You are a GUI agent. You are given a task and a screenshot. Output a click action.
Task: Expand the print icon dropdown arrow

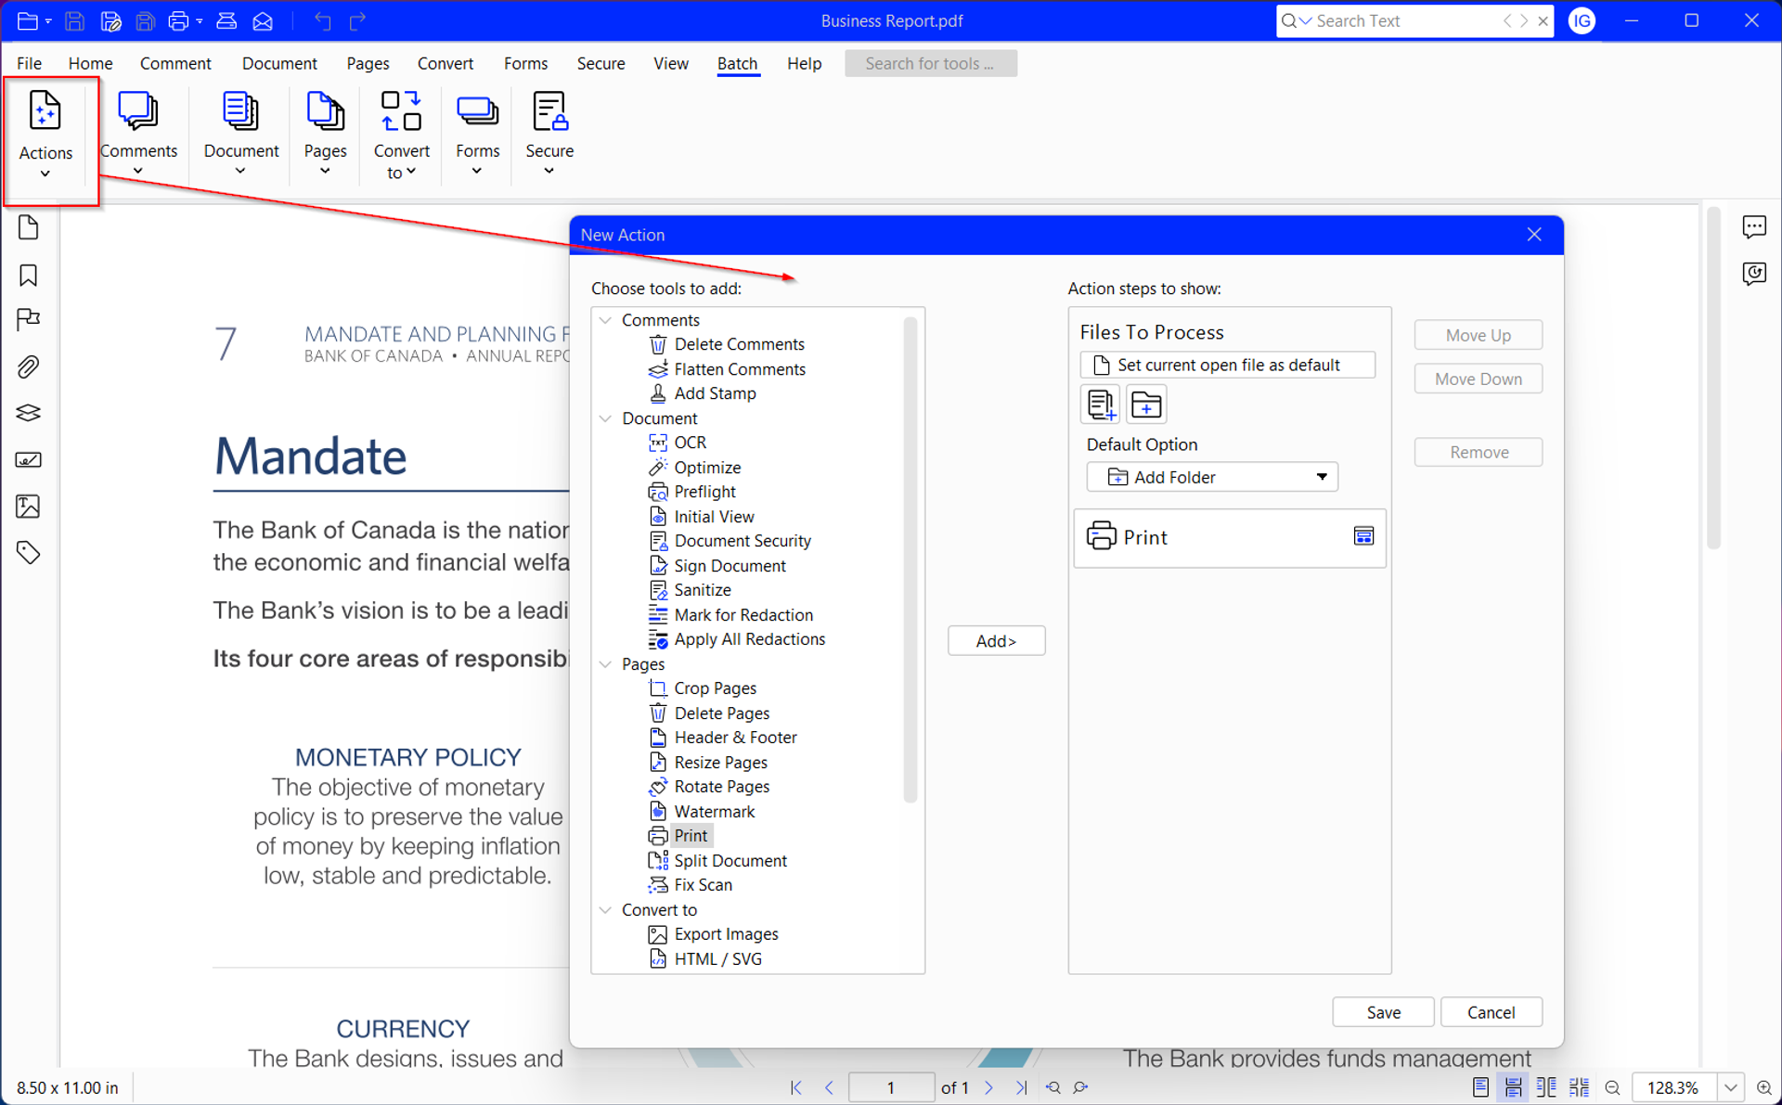pos(200,20)
